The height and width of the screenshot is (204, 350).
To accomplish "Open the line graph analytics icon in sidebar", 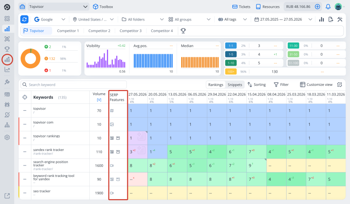I will click(x=7, y=70).
